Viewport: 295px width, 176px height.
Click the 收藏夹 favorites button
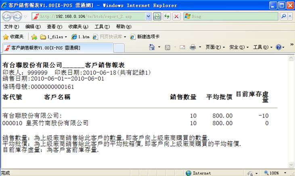coord(13,37)
